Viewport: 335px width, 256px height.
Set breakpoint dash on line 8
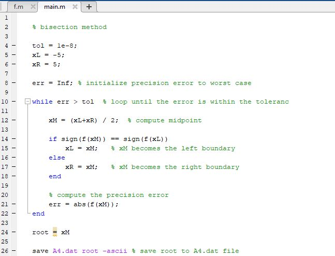[x=13, y=82]
